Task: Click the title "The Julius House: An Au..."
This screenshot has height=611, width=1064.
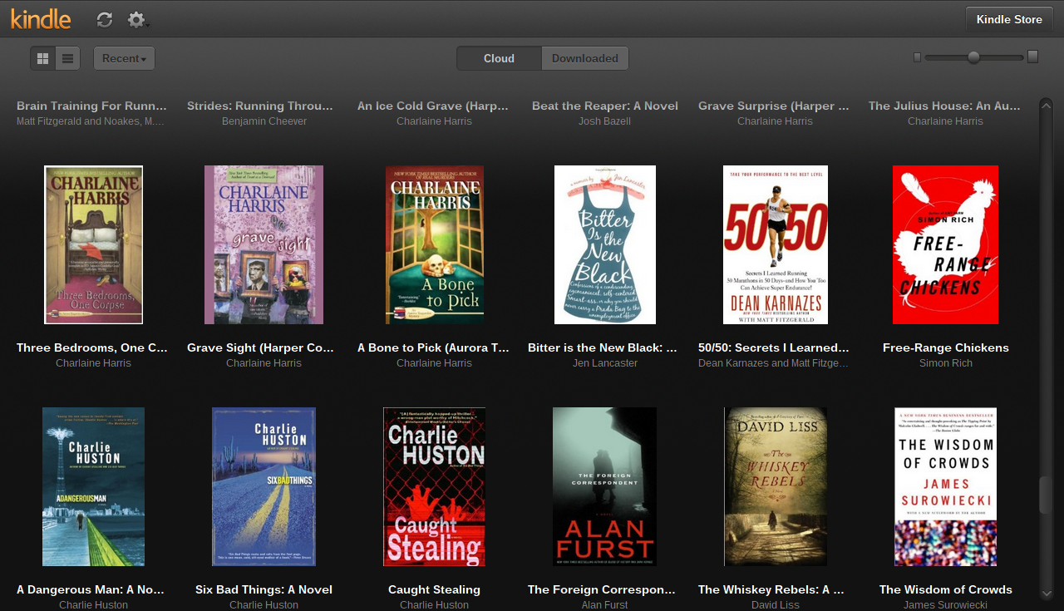Action: click(944, 106)
